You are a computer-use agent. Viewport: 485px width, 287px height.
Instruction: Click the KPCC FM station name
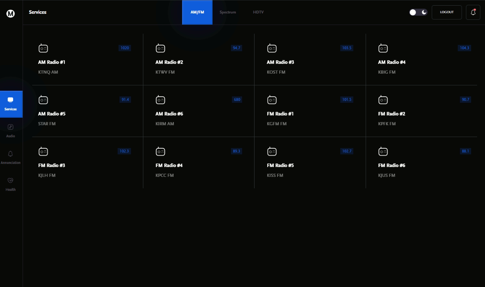pos(165,175)
